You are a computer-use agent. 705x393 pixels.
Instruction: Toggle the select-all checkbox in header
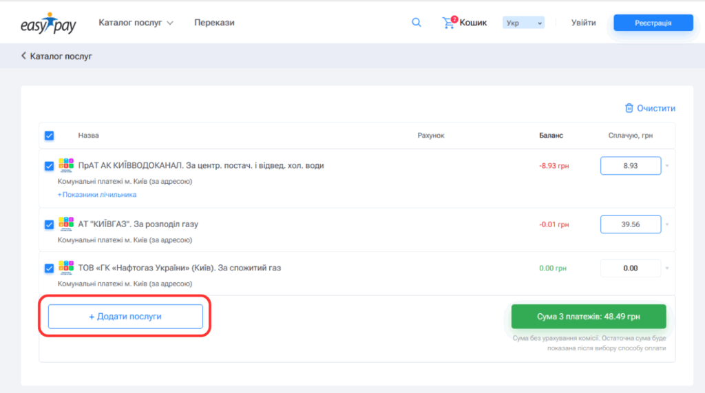pyautogui.click(x=50, y=136)
